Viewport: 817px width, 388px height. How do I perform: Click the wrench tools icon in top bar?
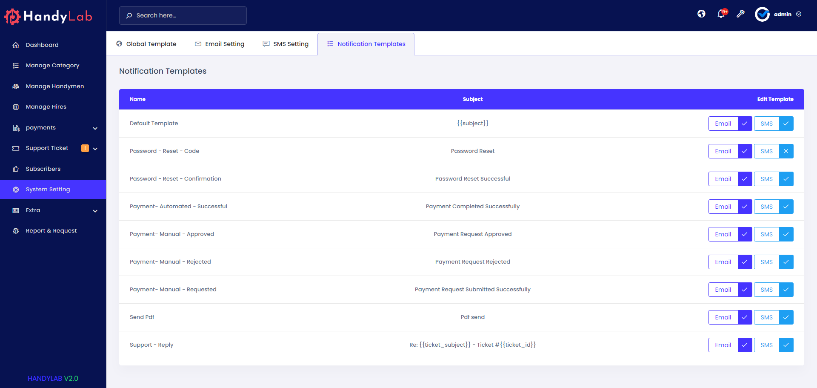click(741, 14)
